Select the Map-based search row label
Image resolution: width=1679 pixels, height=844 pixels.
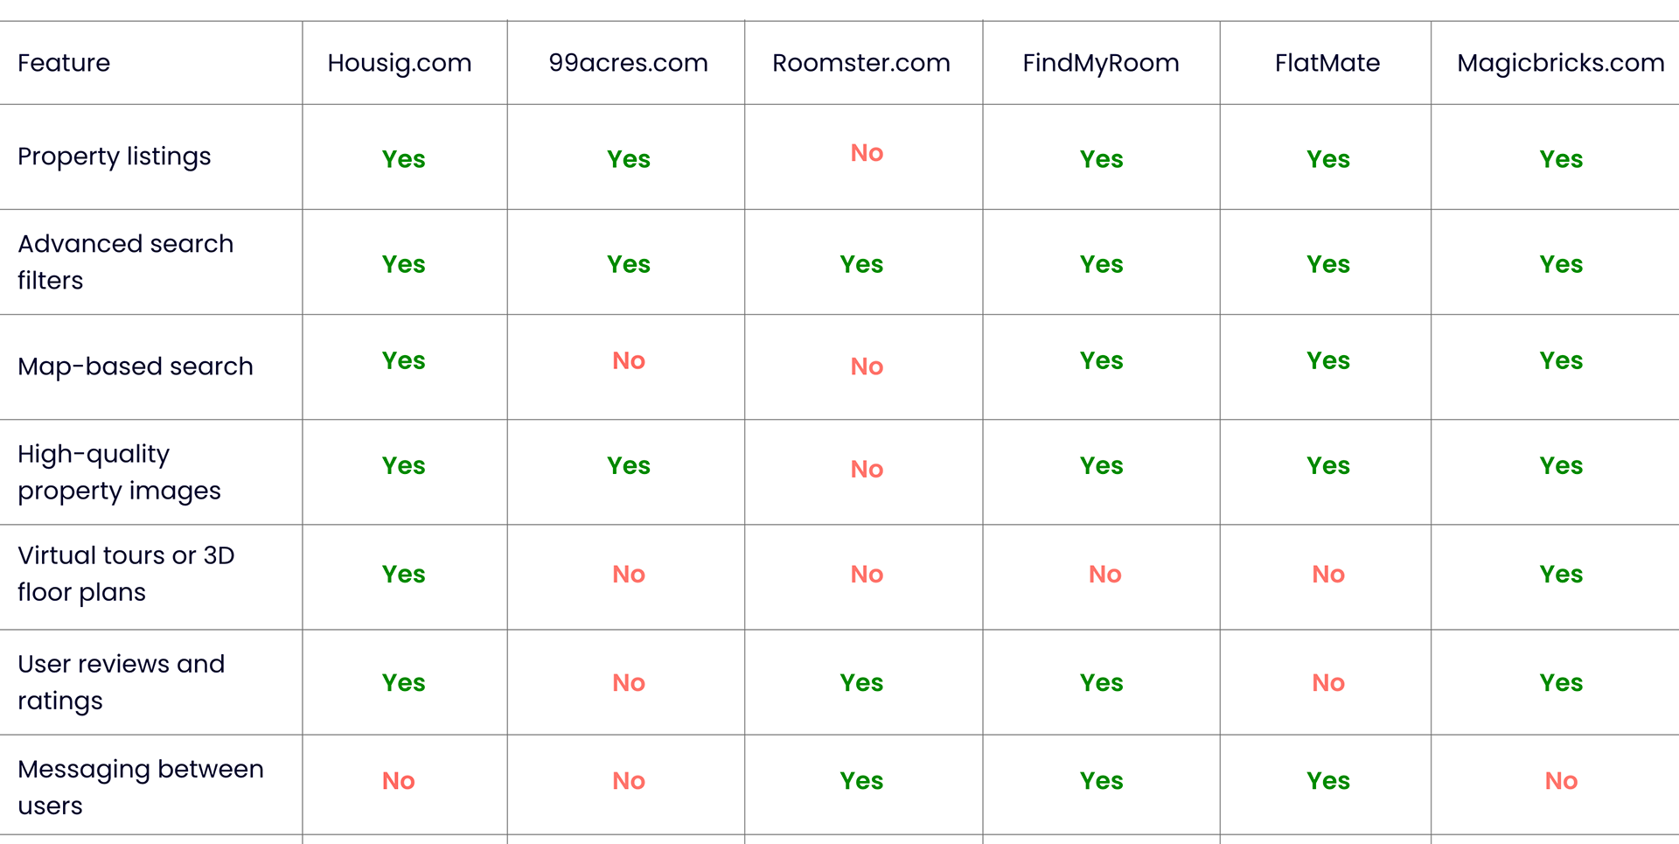[136, 366]
